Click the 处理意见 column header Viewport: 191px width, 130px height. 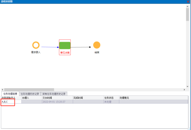pyautogui.click(x=154, y=98)
